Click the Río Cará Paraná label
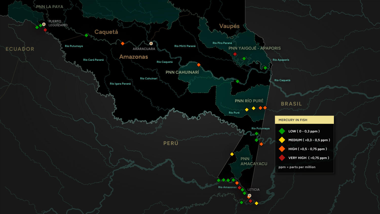 pyautogui.click(x=93, y=60)
